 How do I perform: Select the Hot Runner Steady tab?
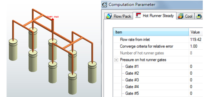(x=154, y=16)
